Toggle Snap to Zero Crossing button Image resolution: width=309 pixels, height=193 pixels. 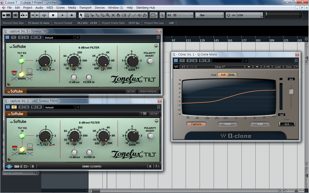pos(162,15)
